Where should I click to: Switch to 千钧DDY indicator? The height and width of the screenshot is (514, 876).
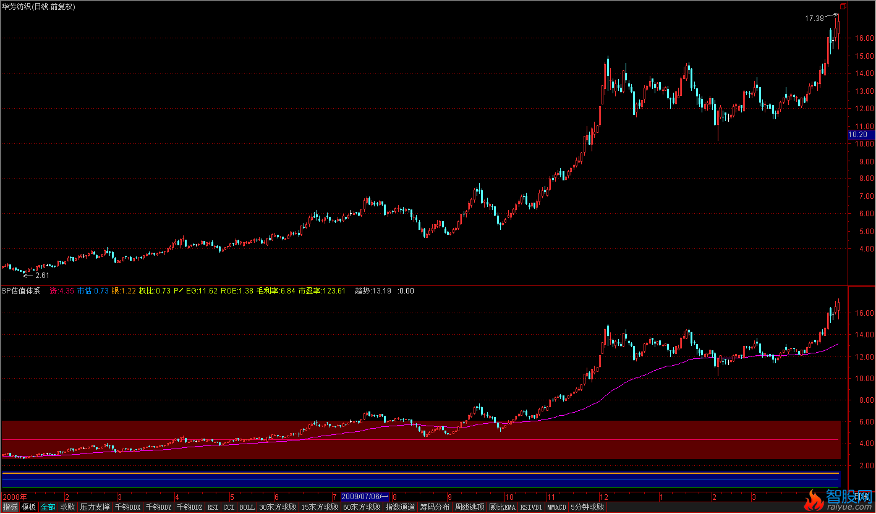[158, 507]
